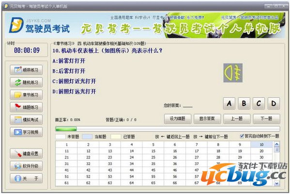This screenshot has height=196, width=290.
Task: Start 随机练习 random practice
Action: [26, 82]
